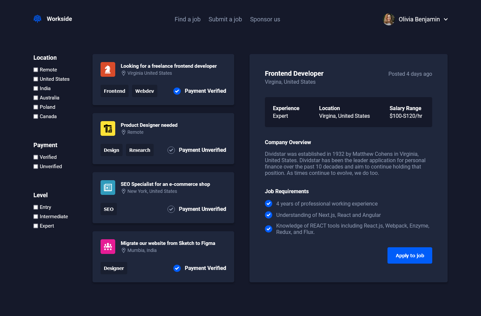Toggle the India location filter
Screen dimensions: 481x316
click(36, 88)
